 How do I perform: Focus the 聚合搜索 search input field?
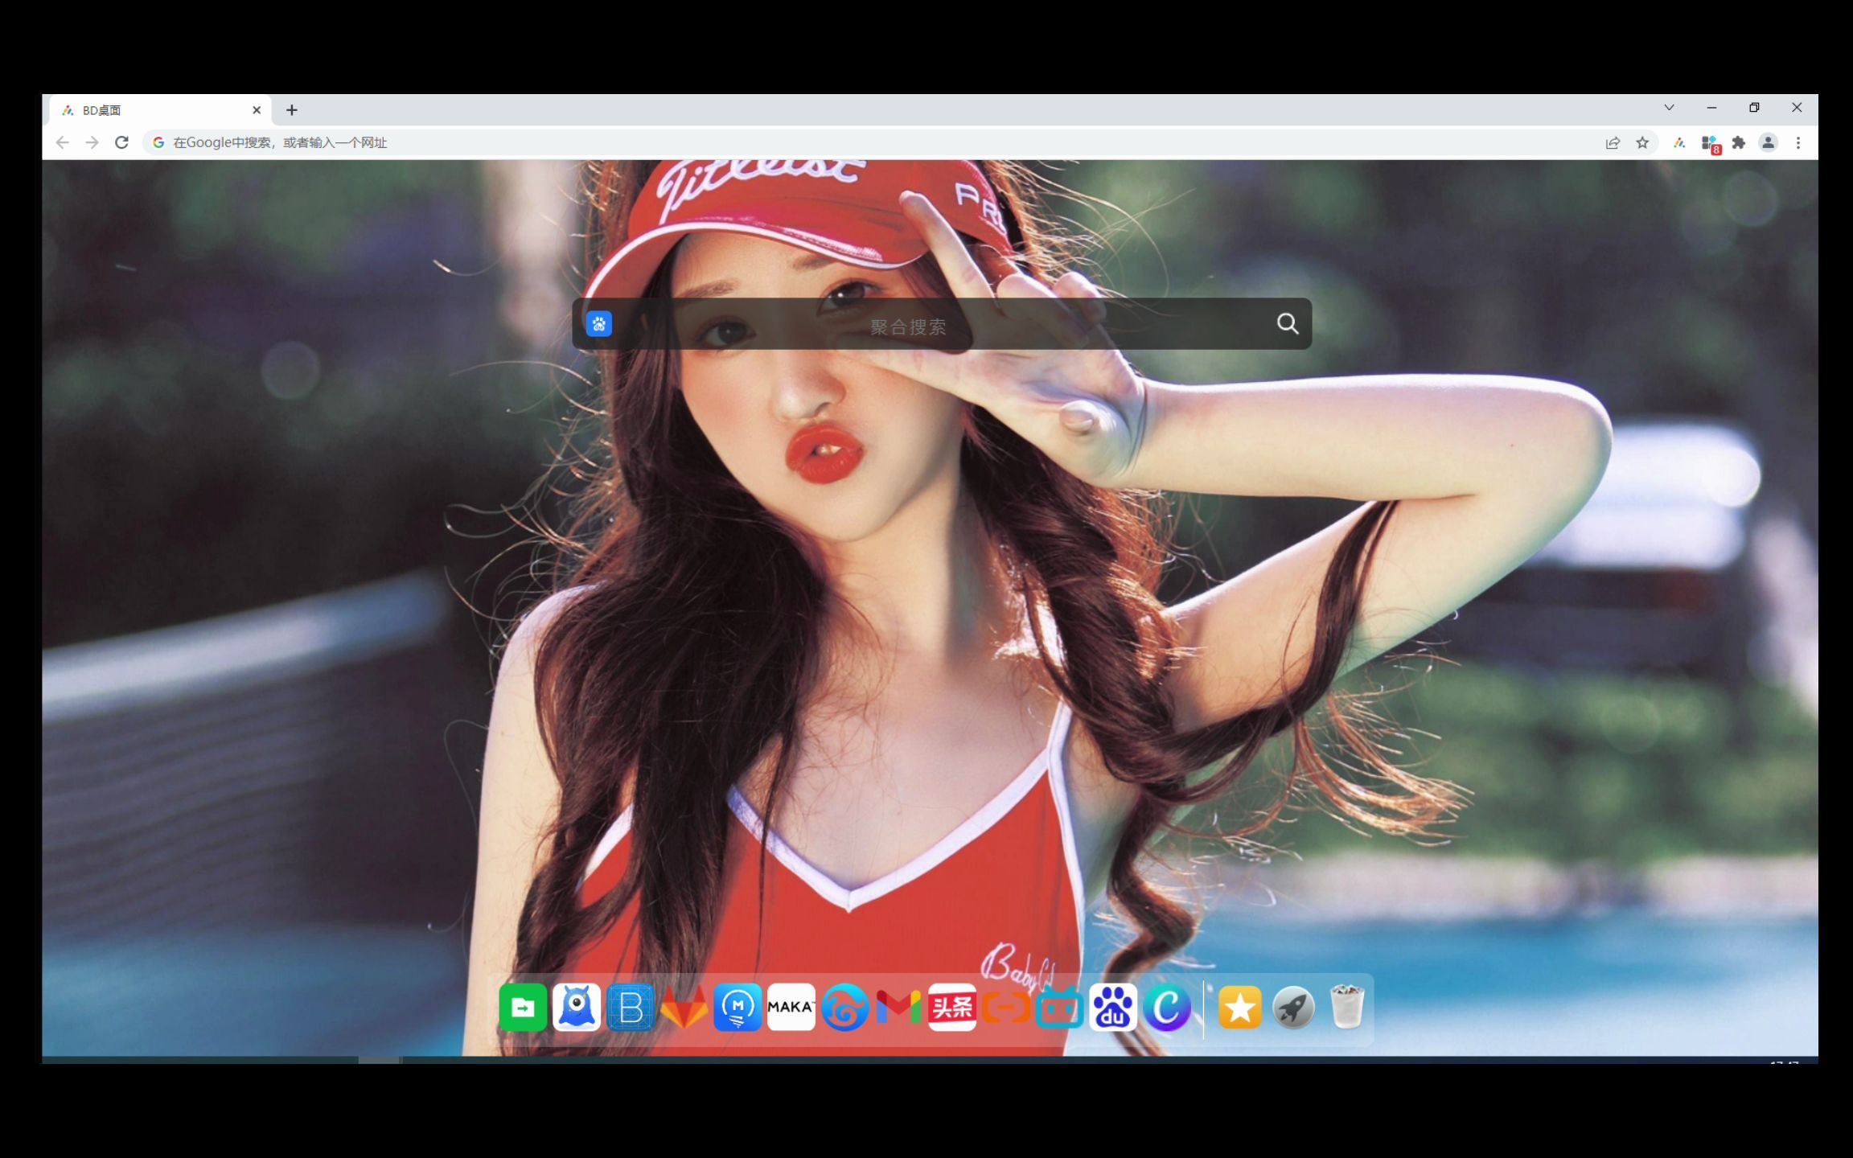(941, 324)
